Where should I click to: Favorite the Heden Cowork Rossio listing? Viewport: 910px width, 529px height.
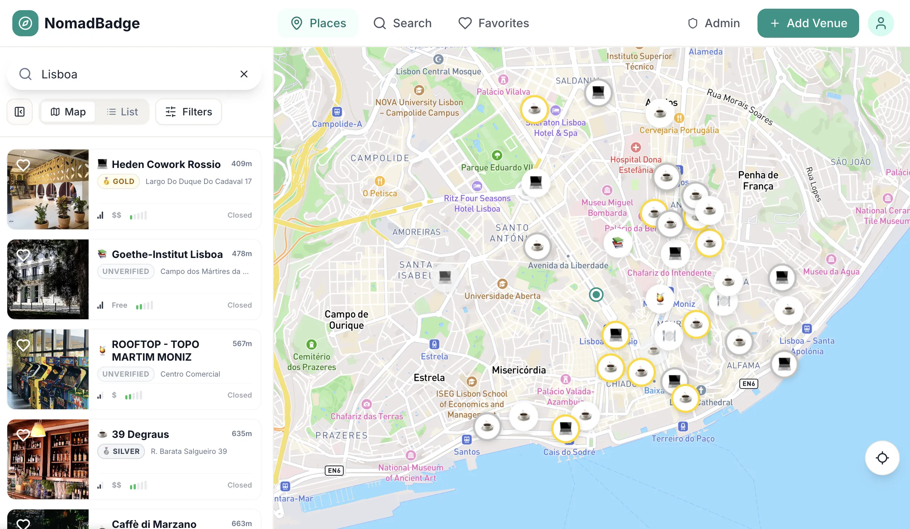pyautogui.click(x=23, y=165)
